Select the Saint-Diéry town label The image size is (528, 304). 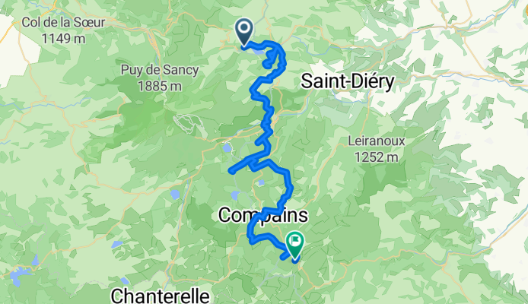pyautogui.click(x=347, y=81)
